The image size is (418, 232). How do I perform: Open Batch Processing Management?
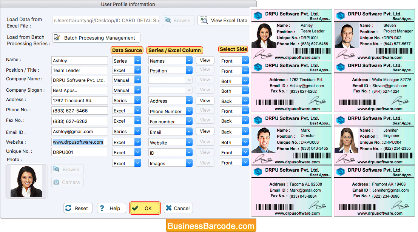point(96,38)
